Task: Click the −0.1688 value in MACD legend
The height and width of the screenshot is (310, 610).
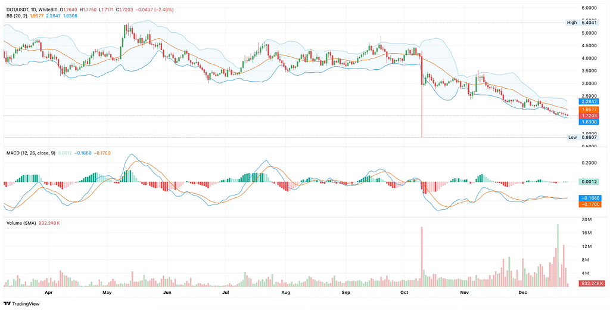Action: tap(82, 153)
